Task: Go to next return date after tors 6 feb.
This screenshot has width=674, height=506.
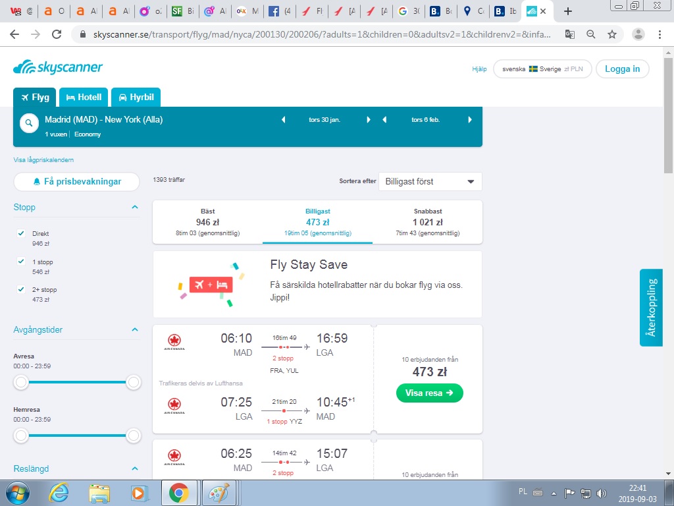Action: (x=470, y=120)
